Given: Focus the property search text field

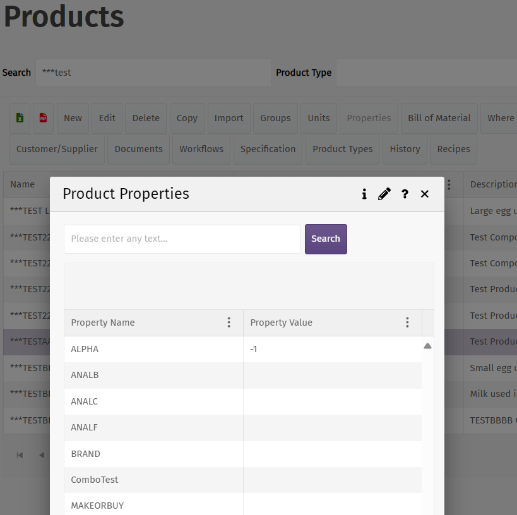Looking at the screenshot, I should (182, 239).
